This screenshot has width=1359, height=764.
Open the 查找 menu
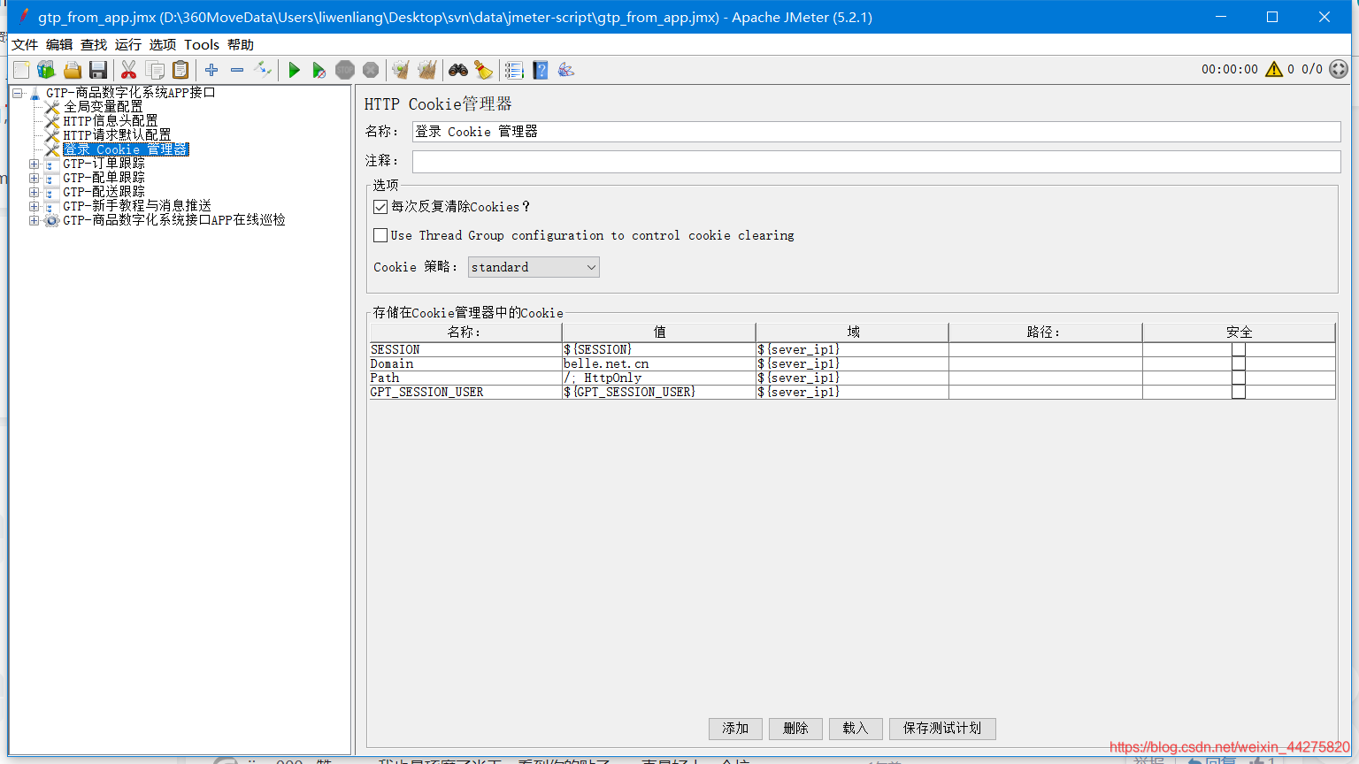pos(94,44)
